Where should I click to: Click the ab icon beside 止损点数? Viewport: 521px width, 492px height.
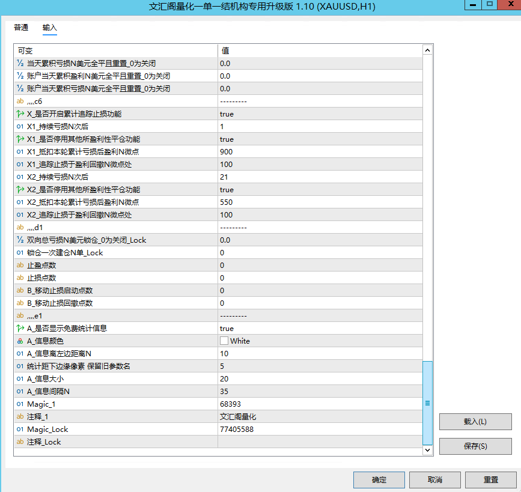(x=20, y=278)
